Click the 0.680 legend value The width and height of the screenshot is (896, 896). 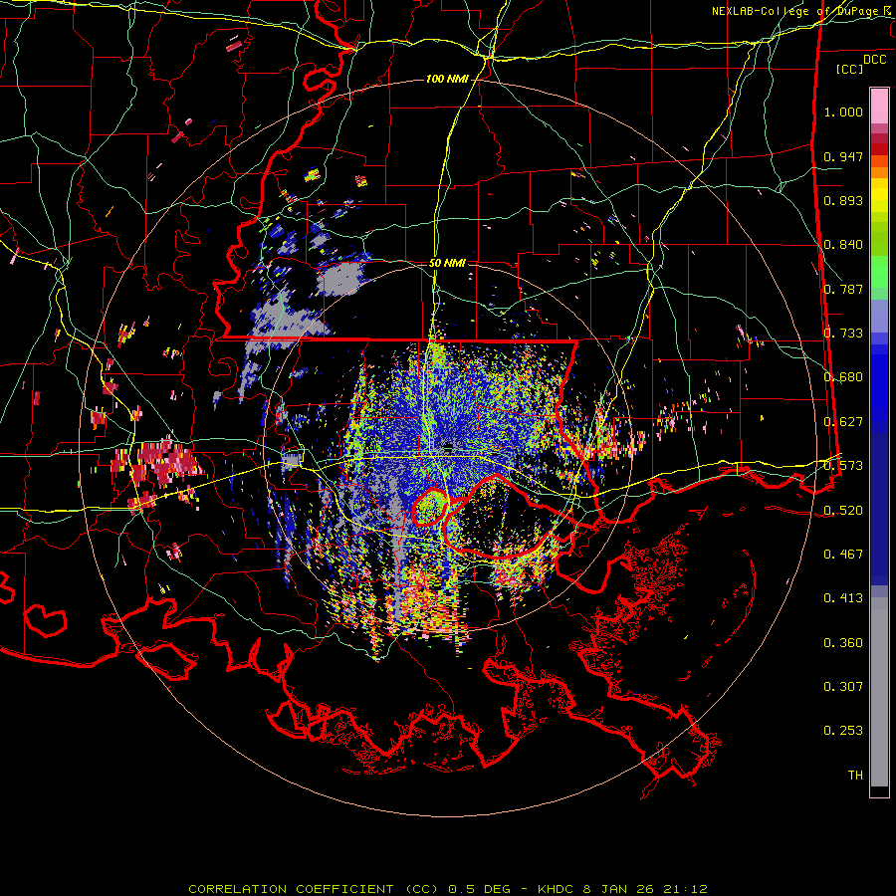click(x=843, y=377)
